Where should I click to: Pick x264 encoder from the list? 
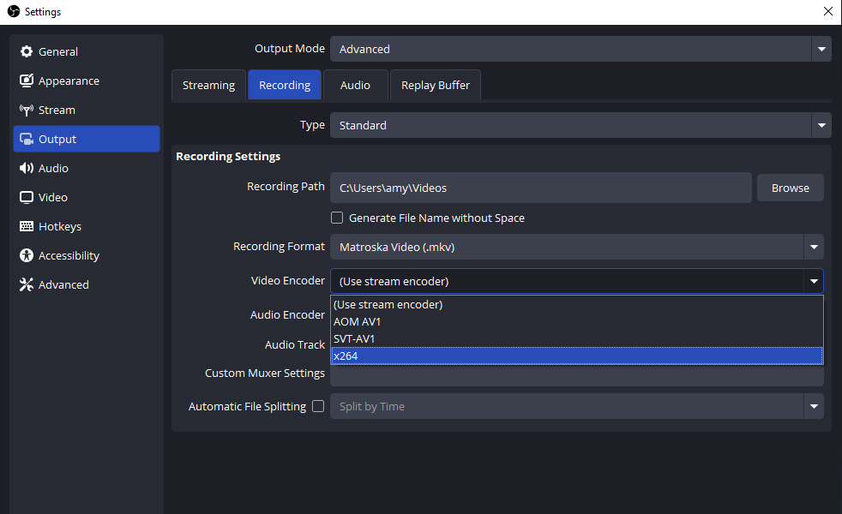pos(577,356)
